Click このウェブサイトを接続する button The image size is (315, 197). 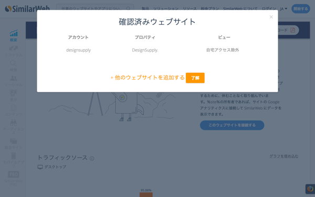pyautogui.click(x=232, y=125)
